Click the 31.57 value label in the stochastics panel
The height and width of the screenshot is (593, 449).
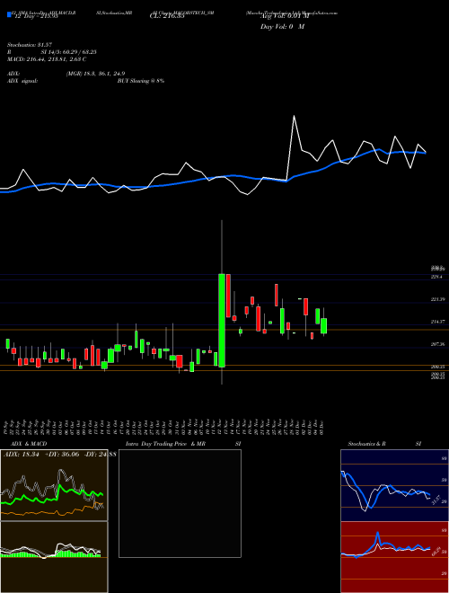pyautogui.click(x=436, y=500)
